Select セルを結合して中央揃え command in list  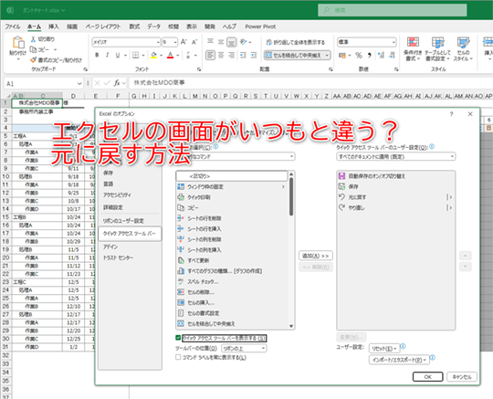tap(231, 323)
